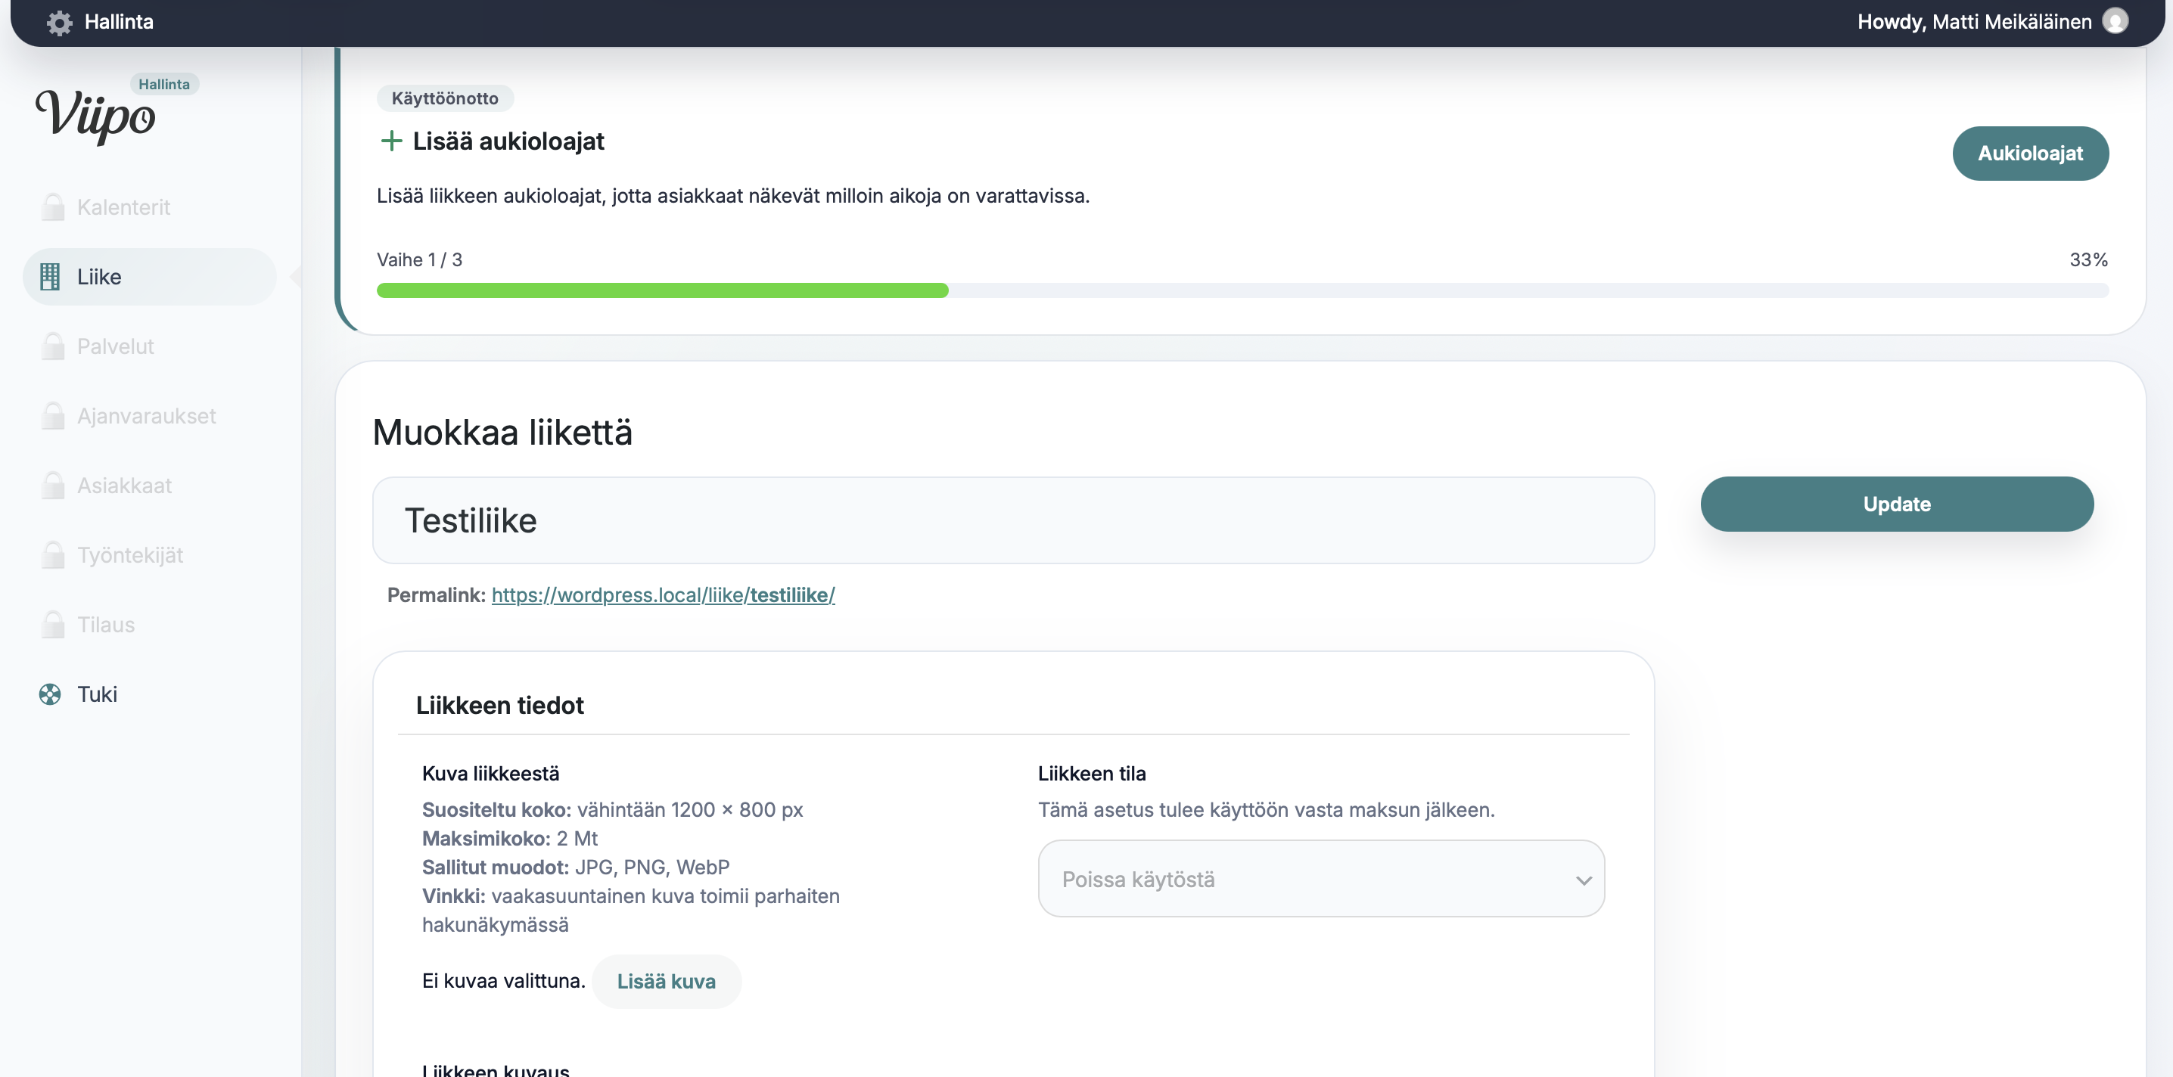Click the lock icon beside Ajanvaraukset
Screen dimensions: 2173x1077
[52, 416]
